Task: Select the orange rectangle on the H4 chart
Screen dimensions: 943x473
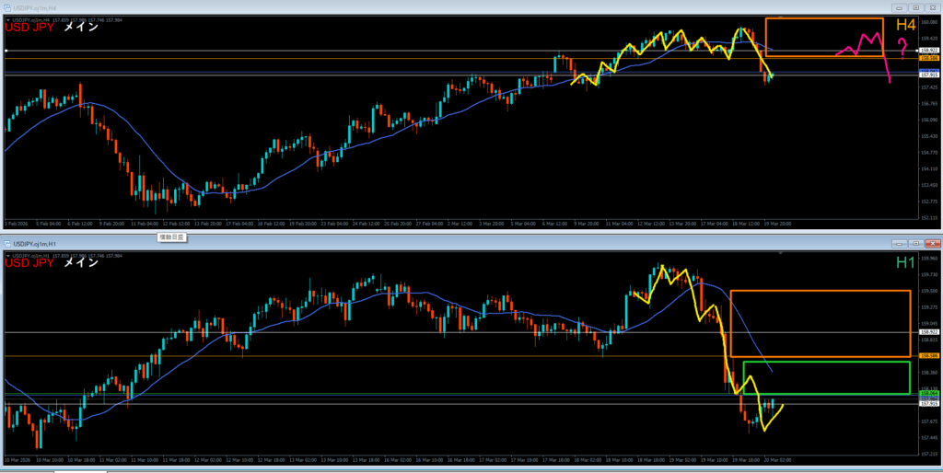Action: [x=765, y=37]
